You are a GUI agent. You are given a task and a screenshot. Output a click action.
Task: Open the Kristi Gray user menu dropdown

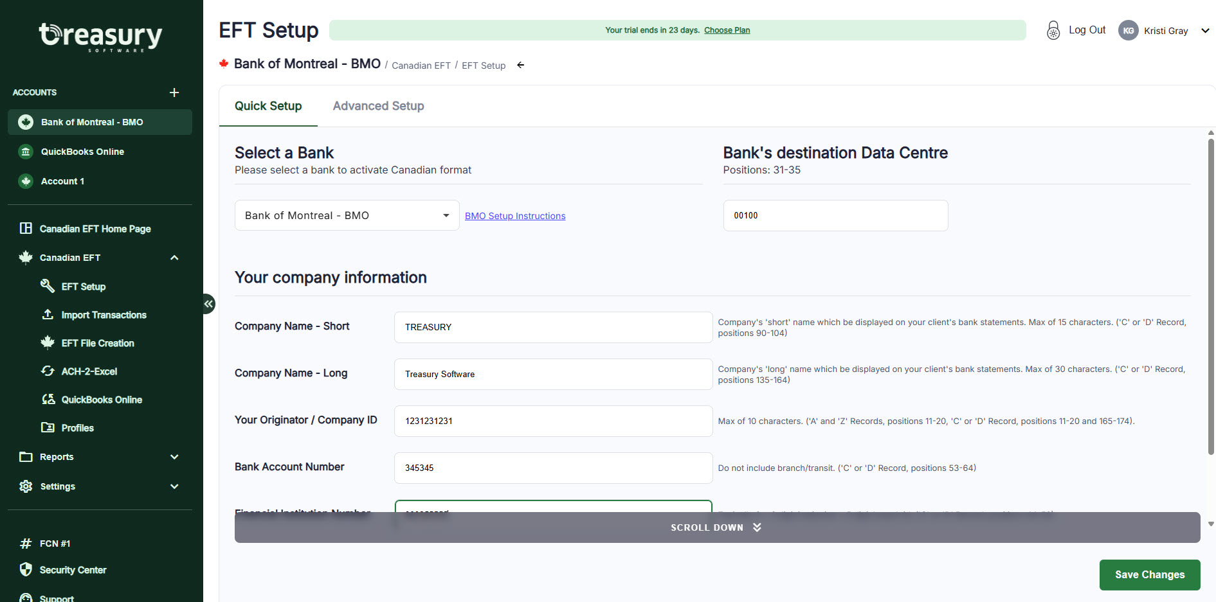(1205, 30)
